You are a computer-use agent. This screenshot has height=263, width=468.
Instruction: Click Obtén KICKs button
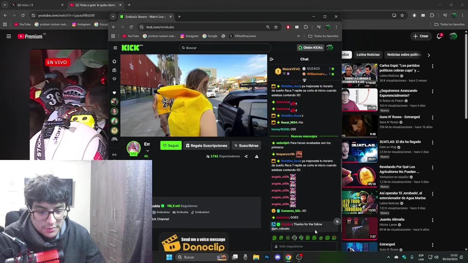(310, 48)
